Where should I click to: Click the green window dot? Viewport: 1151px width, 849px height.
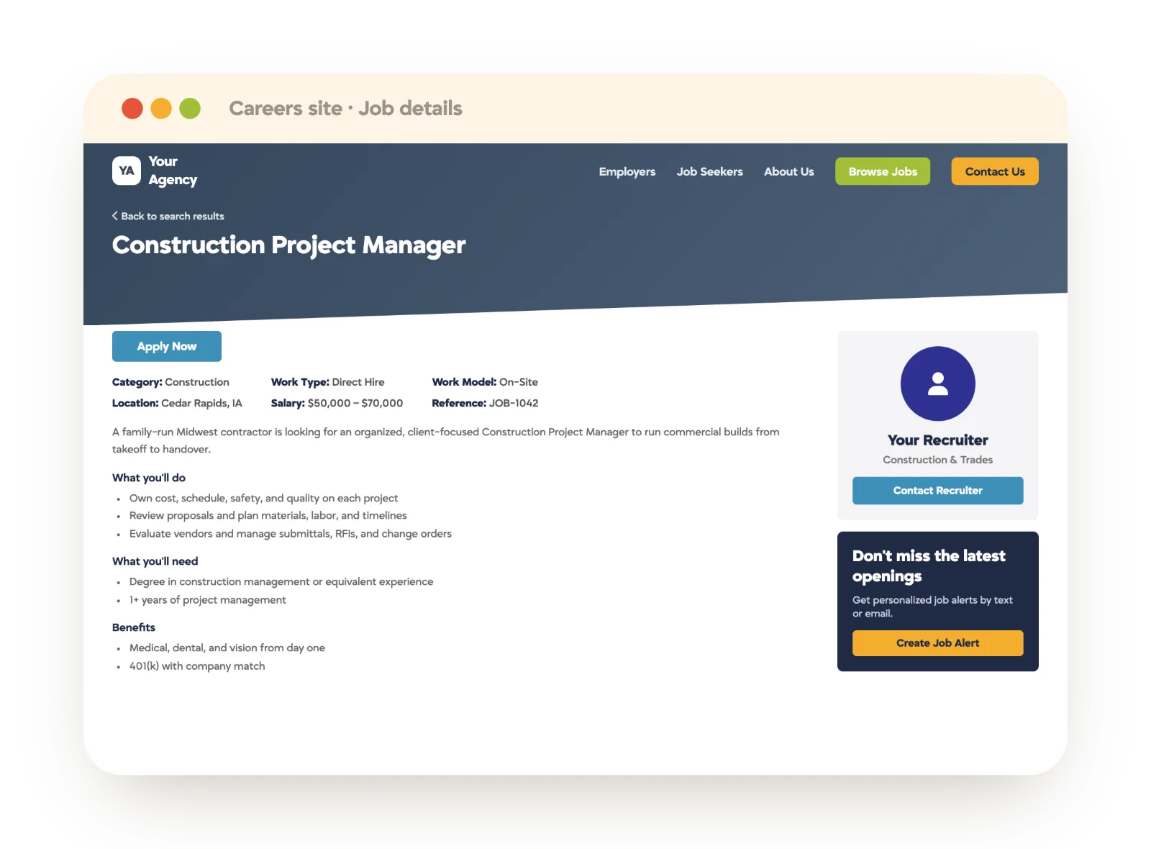[x=190, y=109]
